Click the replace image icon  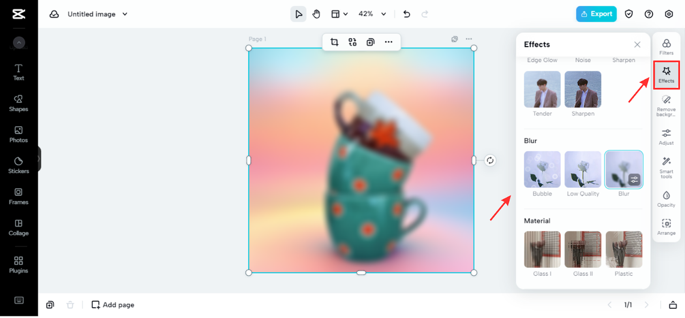(x=352, y=42)
